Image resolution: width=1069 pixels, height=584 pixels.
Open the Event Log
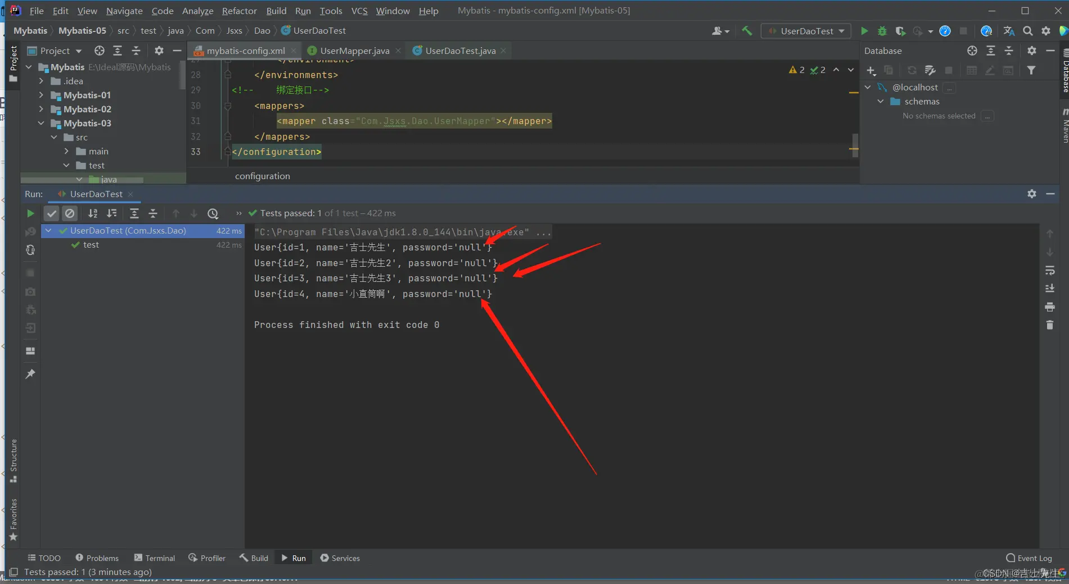(1029, 558)
